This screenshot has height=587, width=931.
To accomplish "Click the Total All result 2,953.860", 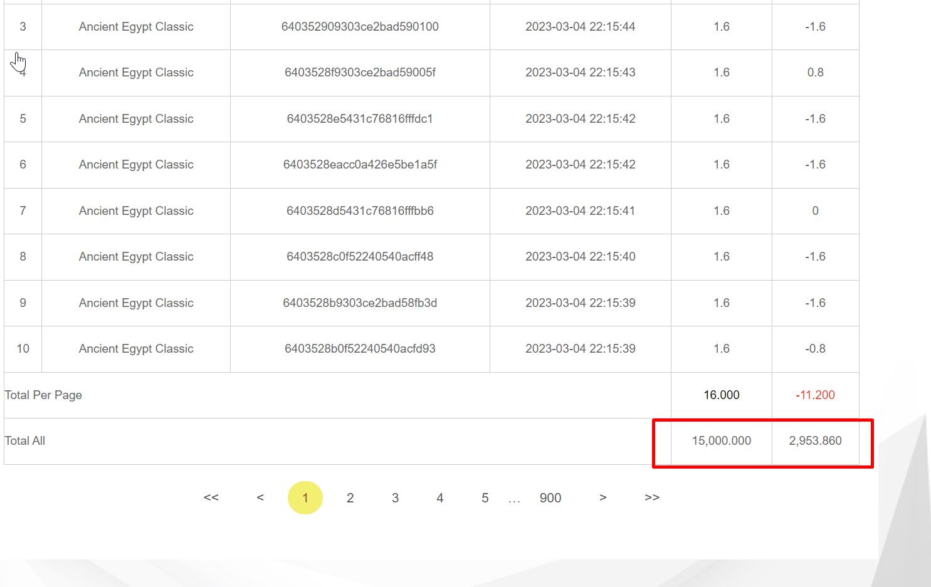I will (815, 441).
